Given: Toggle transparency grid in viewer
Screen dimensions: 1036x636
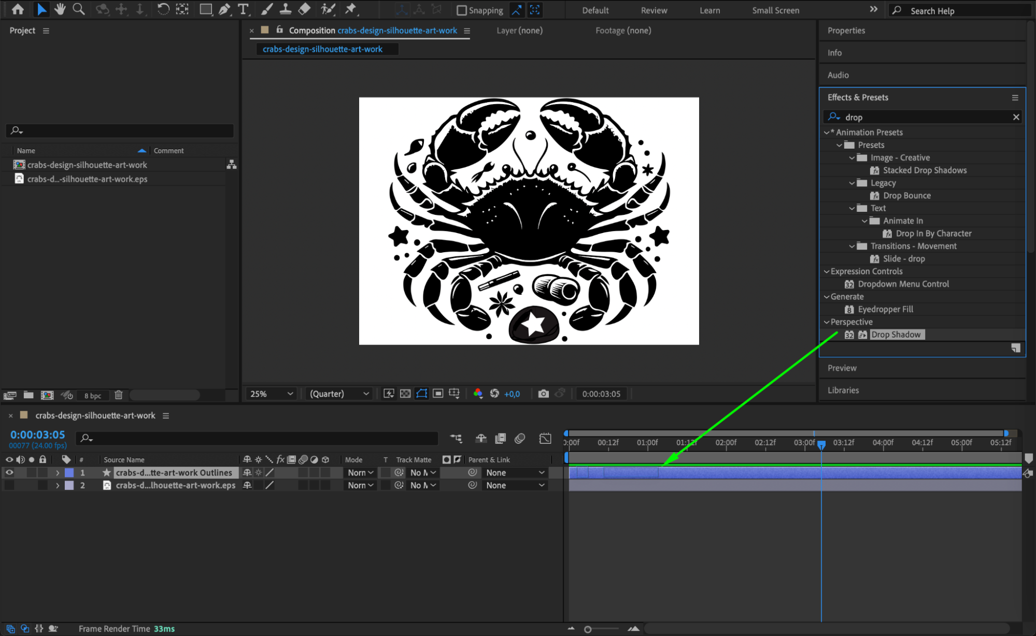Looking at the screenshot, I should click(x=405, y=394).
